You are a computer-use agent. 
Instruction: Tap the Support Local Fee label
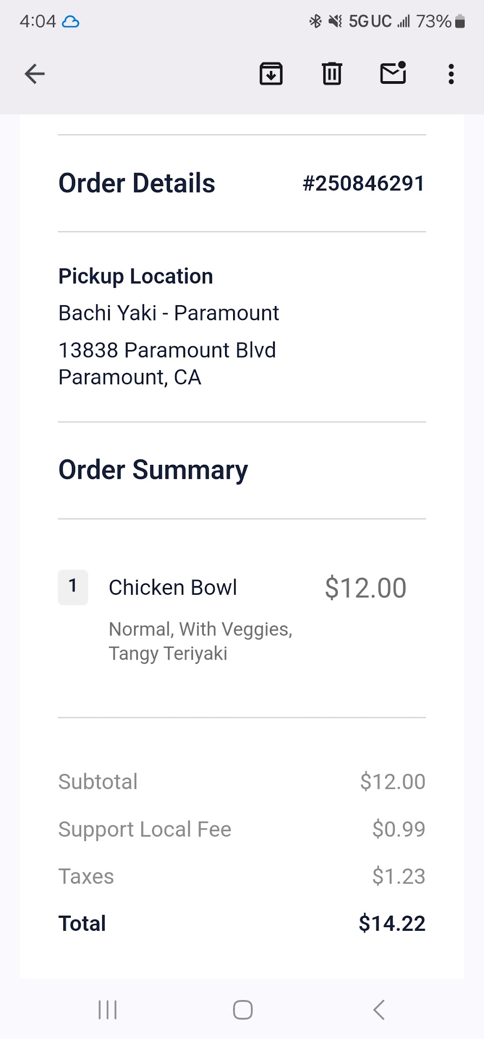(x=145, y=829)
